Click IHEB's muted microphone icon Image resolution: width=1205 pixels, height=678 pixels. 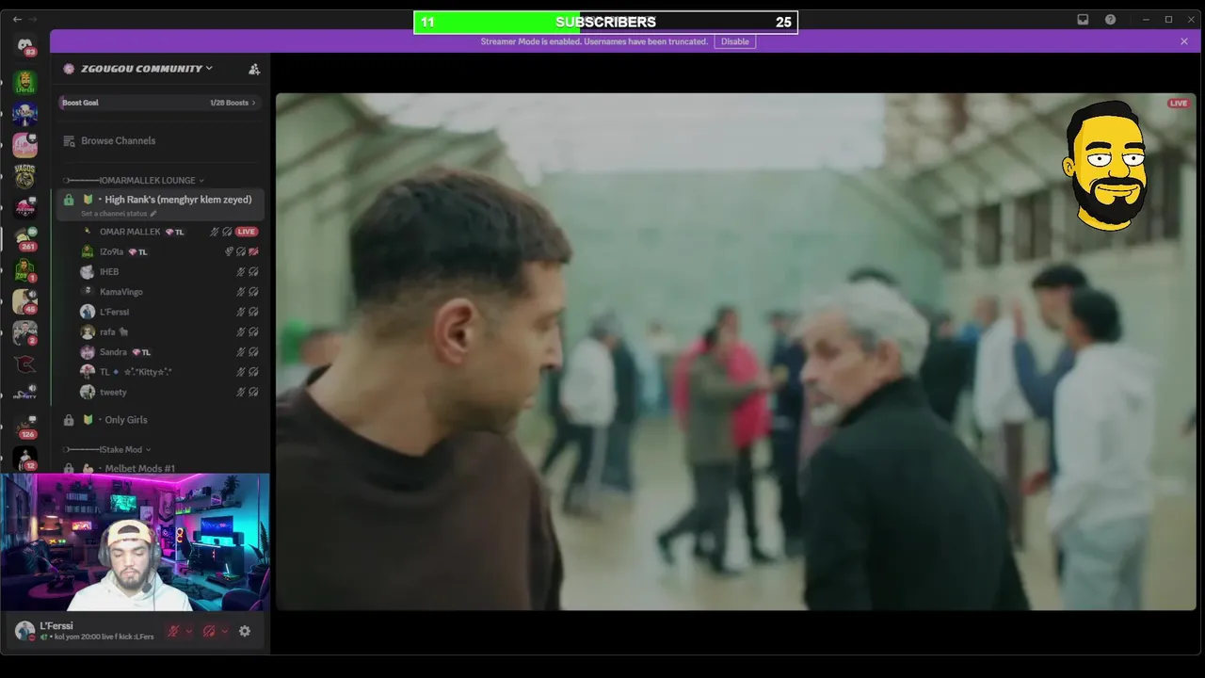241,272
